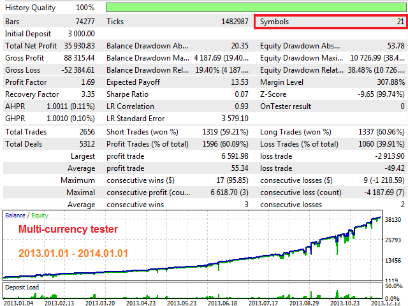Click the Initial Deposit value 3 000.00
This screenshot has width=408, height=306.
78,34
